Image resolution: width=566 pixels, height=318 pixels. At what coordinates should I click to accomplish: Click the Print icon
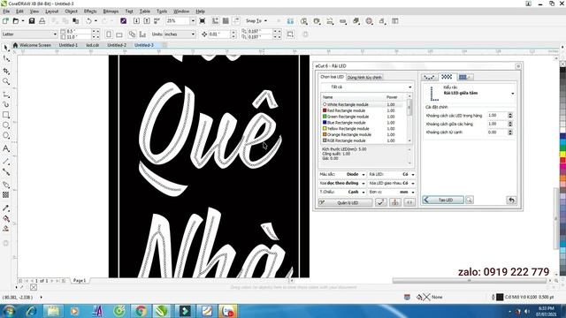click(x=42, y=21)
